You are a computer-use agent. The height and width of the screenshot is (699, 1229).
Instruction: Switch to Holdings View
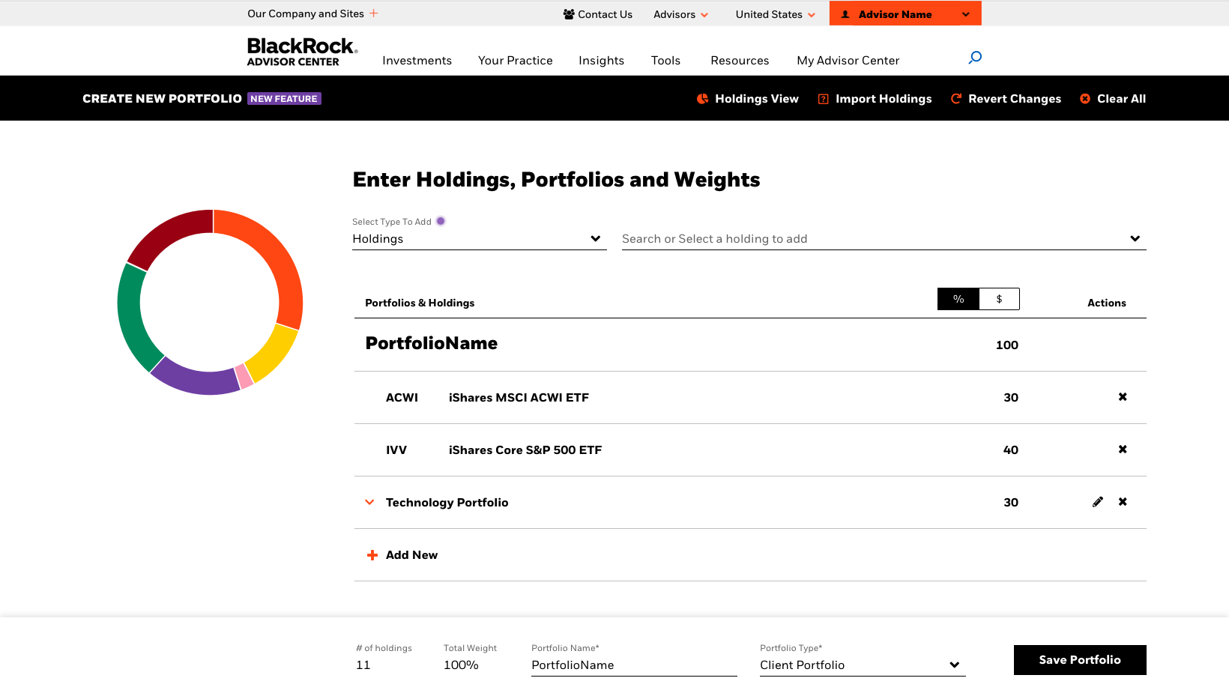(x=748, y=99)
